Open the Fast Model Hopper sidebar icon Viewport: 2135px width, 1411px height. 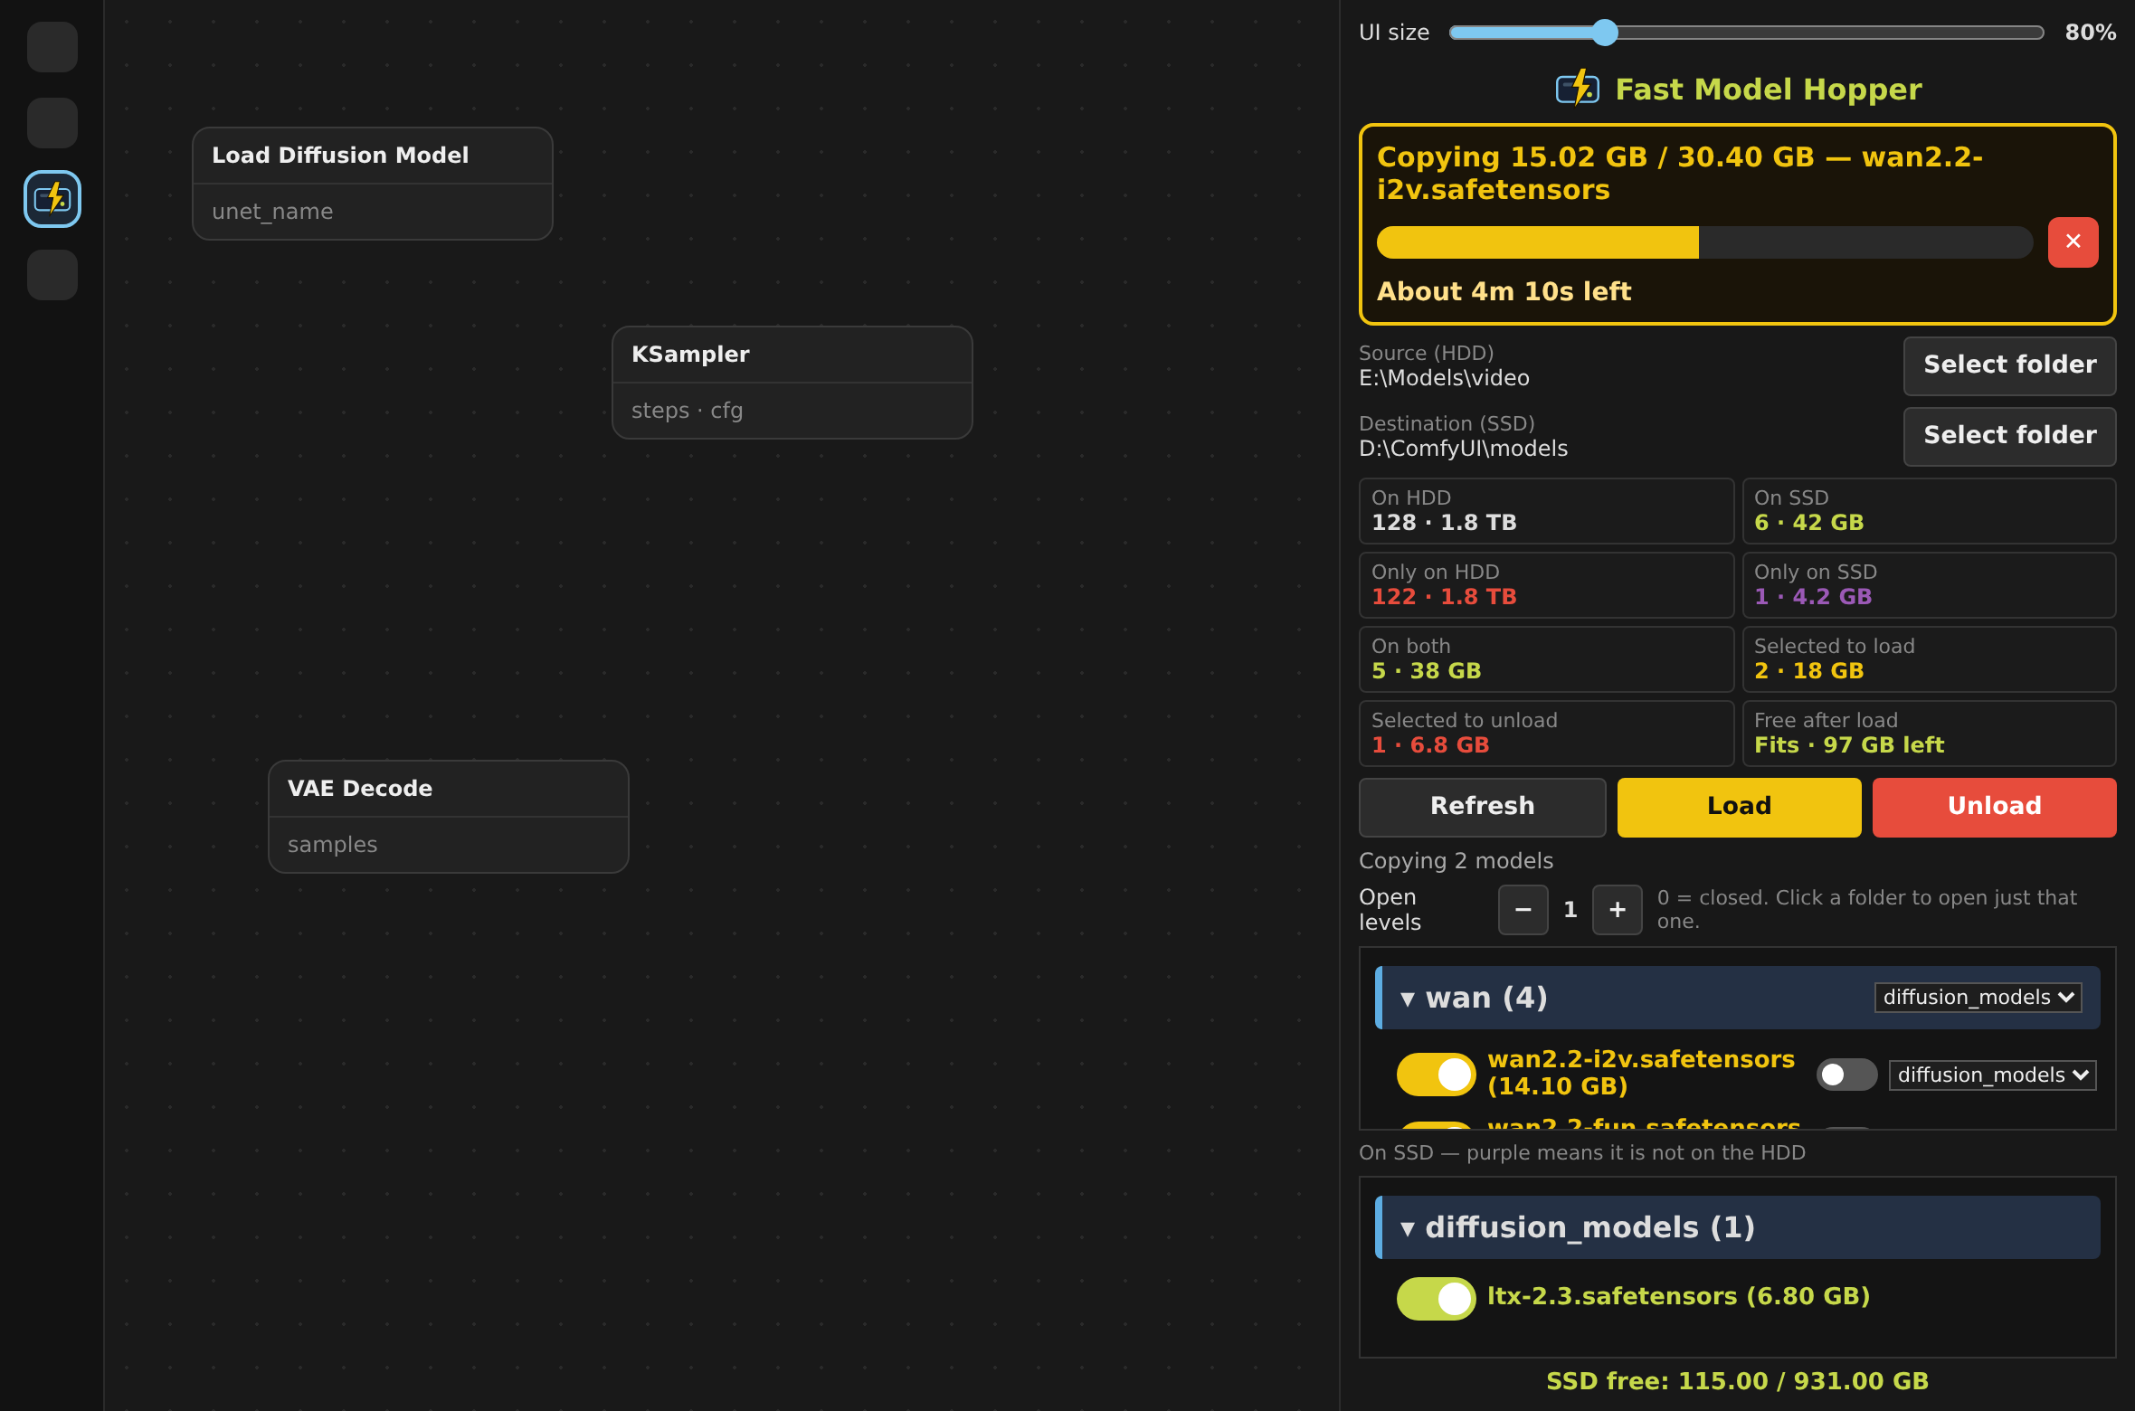(x=52, y=199)
